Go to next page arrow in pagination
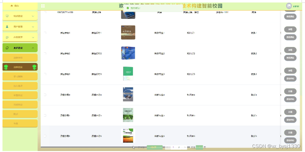This screenshot has width=305, height=152. [x=185, y=147]
